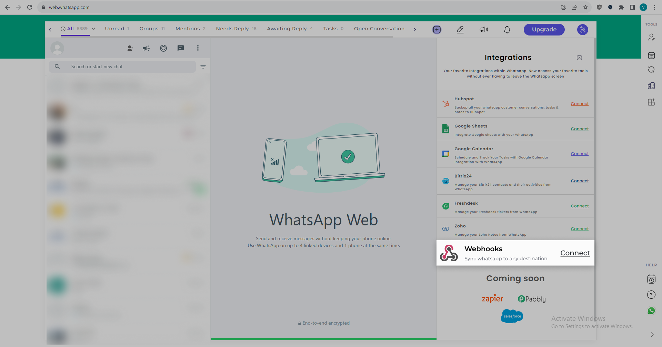Open your WhatsApp profile picture
The width and height of the screenshot is (662, 347).
(x=57, y=48)
